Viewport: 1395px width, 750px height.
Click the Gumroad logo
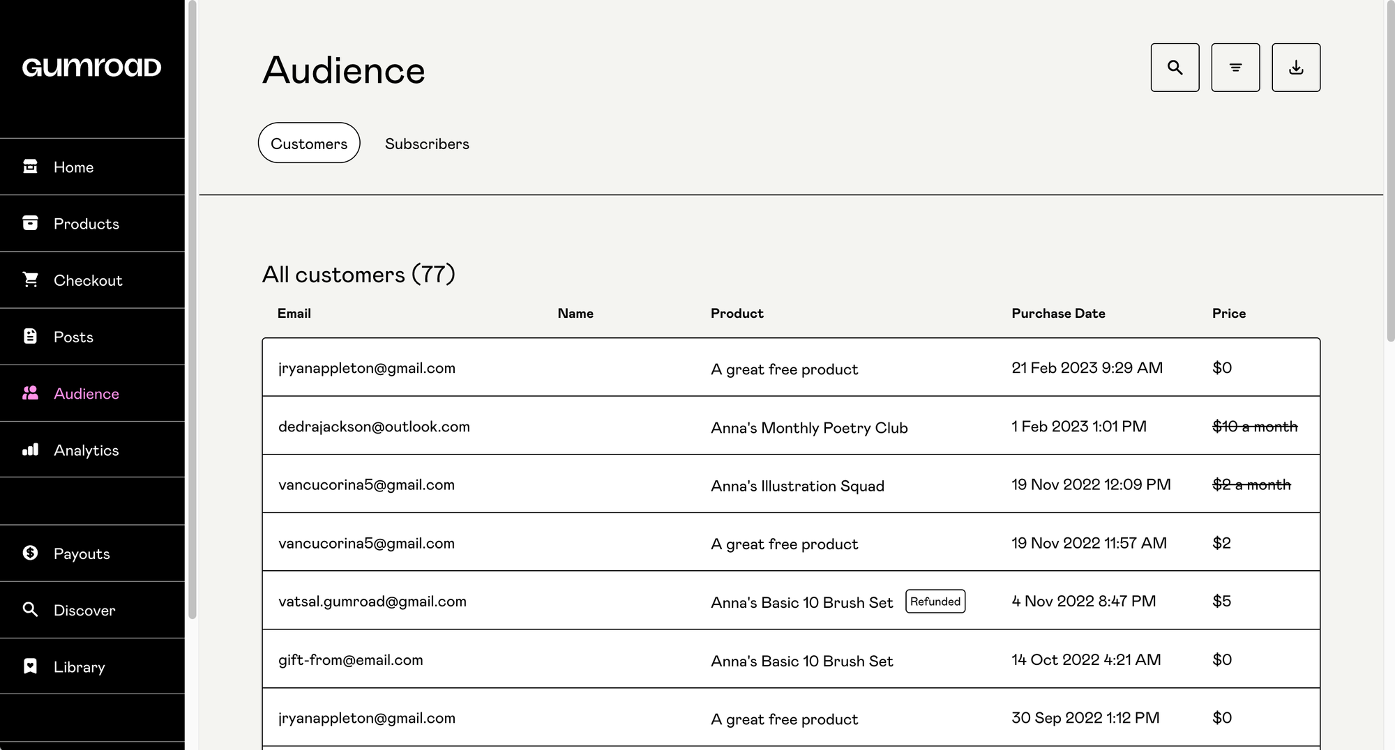click(91, 68)
